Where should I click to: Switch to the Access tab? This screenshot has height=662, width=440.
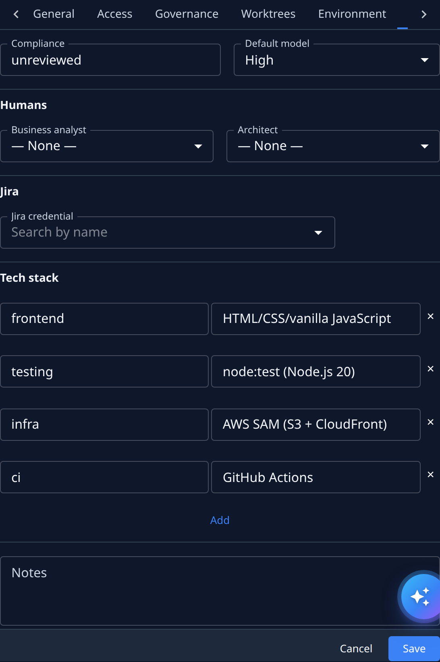tap(115, 14)
